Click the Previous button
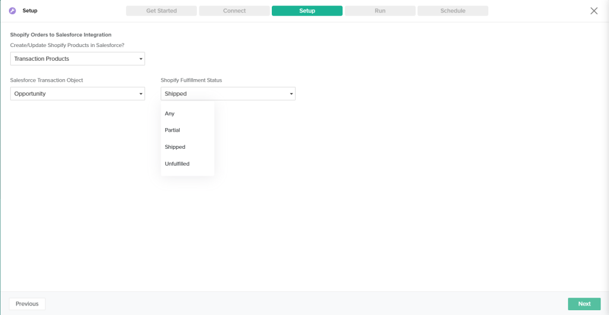The width and height of the screenshot is (609, 315). coord(27,304)
